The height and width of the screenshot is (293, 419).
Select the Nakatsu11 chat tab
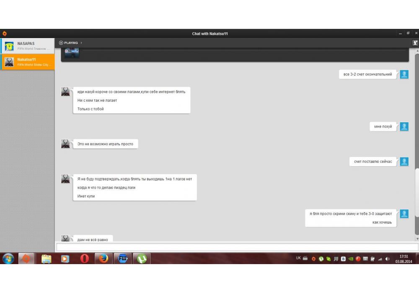[x=28, y=62]
